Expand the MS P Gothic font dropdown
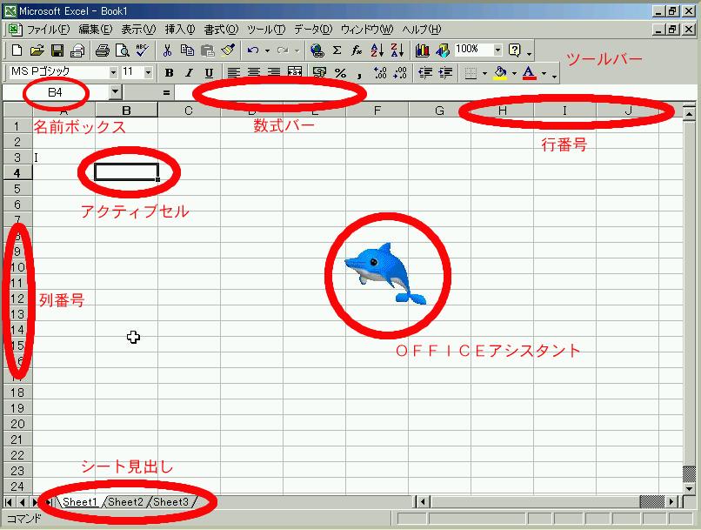 113,73
